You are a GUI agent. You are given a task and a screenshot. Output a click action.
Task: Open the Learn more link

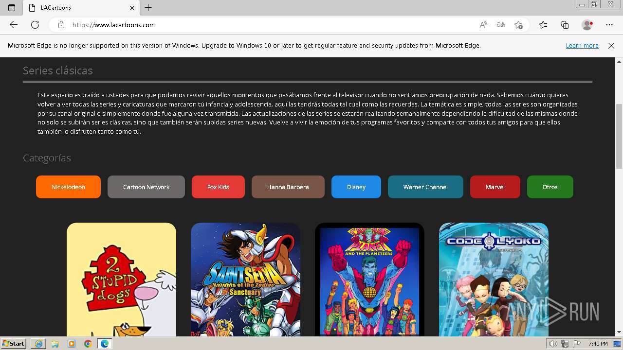click(x=582, y=46)
